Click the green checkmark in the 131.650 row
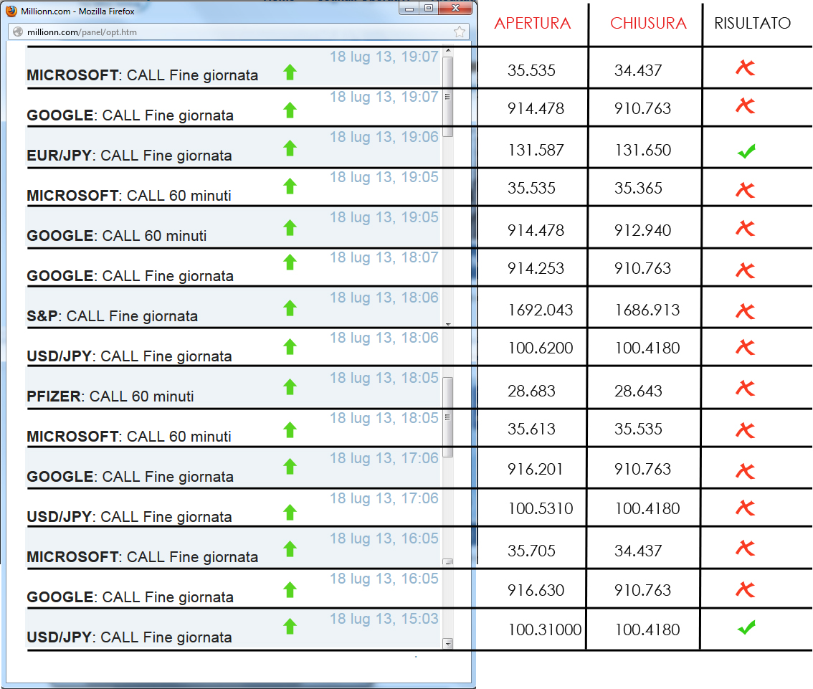813x689 pixels. pos(746,151)
